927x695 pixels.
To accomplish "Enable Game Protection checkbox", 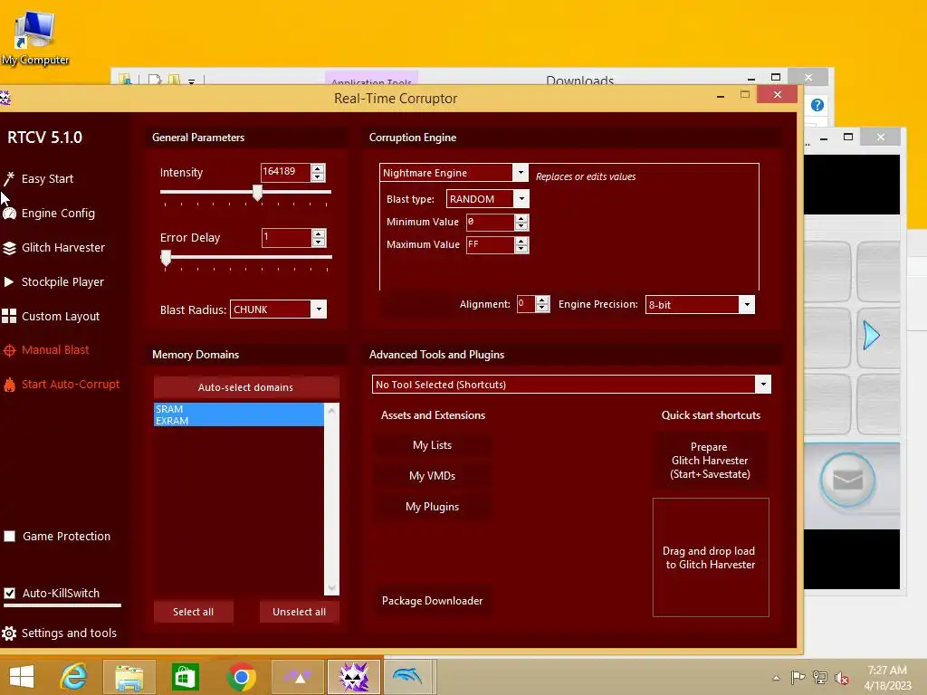I will [x=9, y=536].
